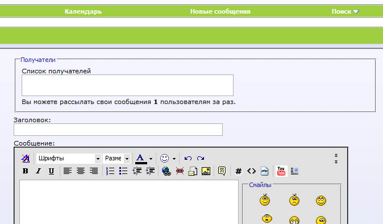Click the Remove Formatting icon
This screenshot has height=224, width=383.
click(26, 159)
